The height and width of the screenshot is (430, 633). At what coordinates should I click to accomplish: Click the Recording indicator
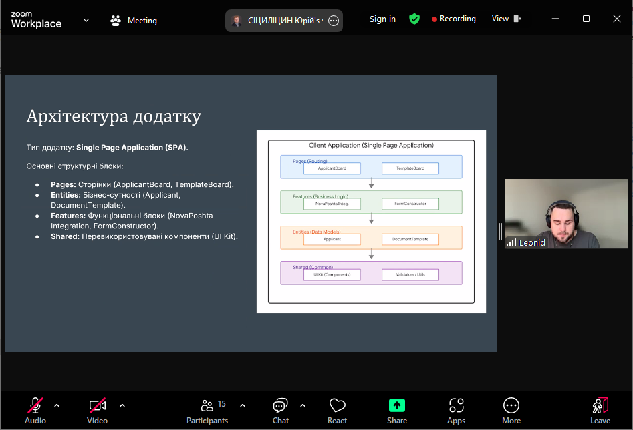454,19
